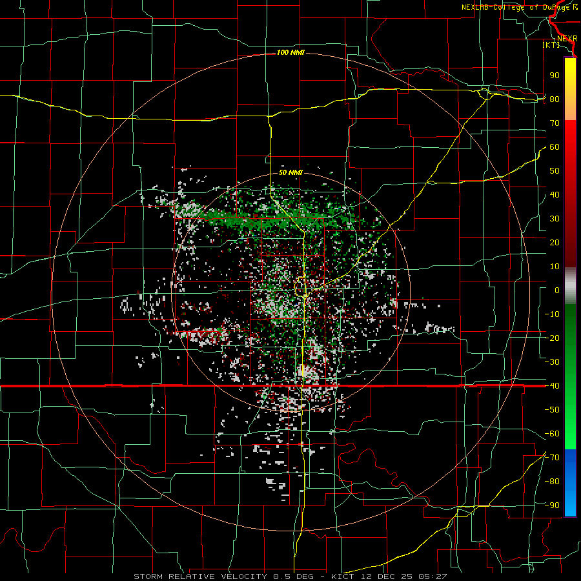581x581 pixels.
Task: Select the 90 value on velocity scale
Action: 555,76
